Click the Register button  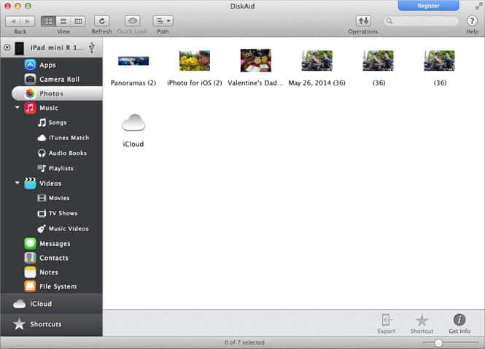point(428,5)
